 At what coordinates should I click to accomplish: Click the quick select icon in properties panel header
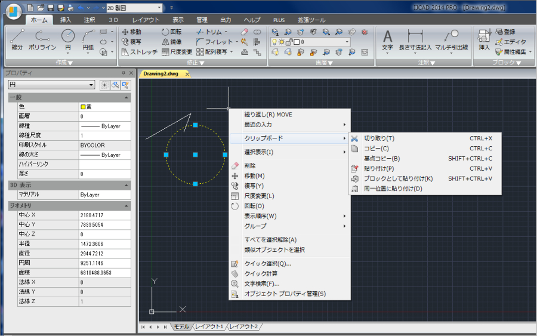125,85
